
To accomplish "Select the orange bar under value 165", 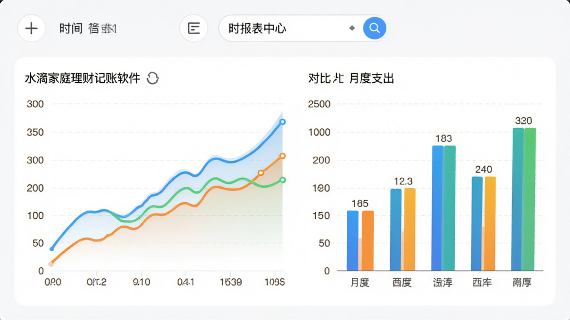I will tap(367, 241).
